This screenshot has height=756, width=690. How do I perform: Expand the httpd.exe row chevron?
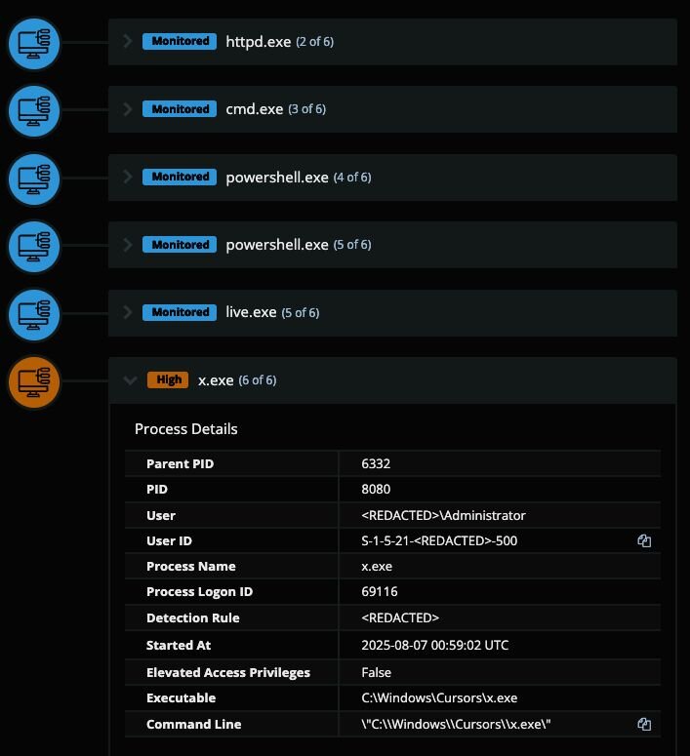[x=127, y=42]
